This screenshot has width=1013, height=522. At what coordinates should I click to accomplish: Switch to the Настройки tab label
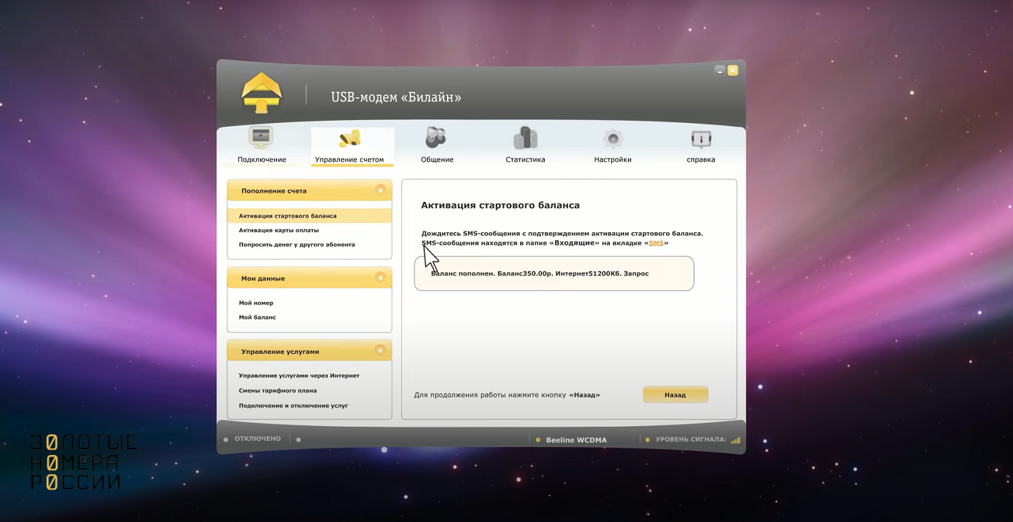pyautogui.click(x=613, y=160)
